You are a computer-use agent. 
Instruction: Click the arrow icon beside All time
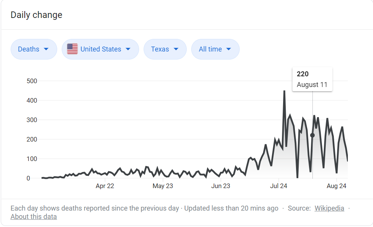point(229,49)
